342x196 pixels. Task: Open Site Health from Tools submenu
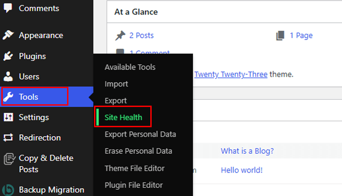[123, 117]
